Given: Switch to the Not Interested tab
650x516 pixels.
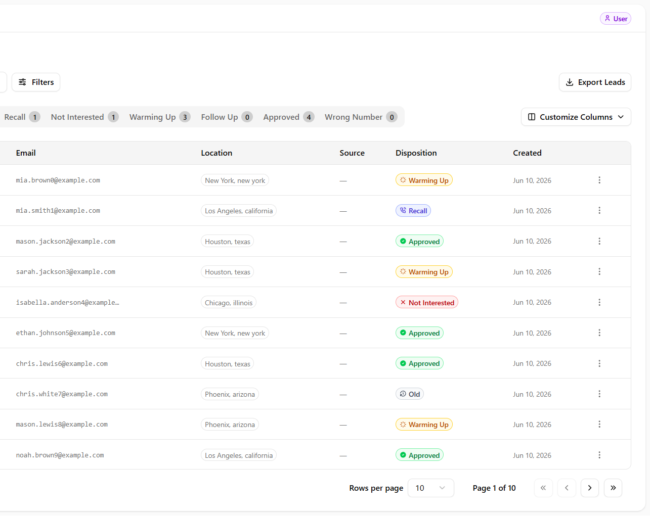Looking at the screenshot, I should pos(84,117).
